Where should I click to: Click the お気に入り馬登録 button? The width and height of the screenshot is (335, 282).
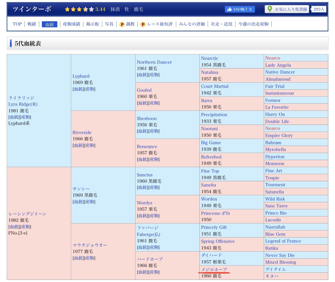click(x=287, y=9)
